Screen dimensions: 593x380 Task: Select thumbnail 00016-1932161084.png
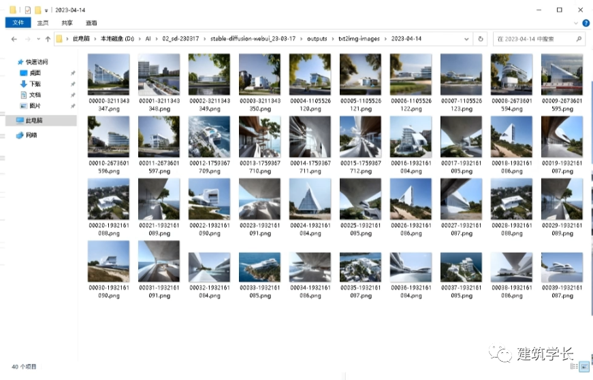coord(411,137)
